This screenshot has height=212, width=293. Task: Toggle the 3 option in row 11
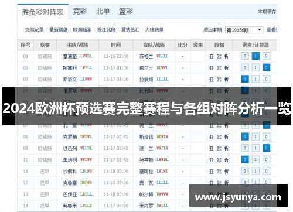245,171
